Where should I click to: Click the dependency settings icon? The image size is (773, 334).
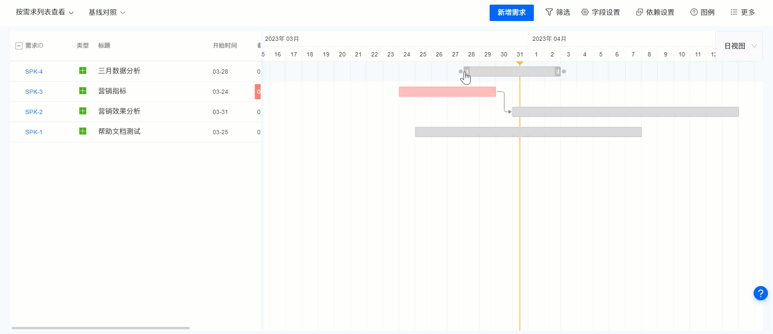pyautogui.click(x=639, y=12)
